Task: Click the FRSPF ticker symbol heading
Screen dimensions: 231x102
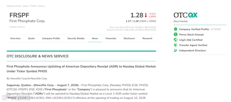Action: tap(19, 15)
